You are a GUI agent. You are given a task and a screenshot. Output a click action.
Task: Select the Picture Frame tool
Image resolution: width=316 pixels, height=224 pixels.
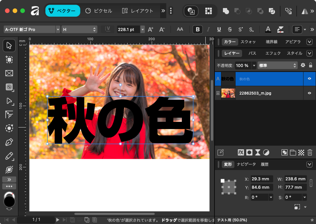coord(9,73)
